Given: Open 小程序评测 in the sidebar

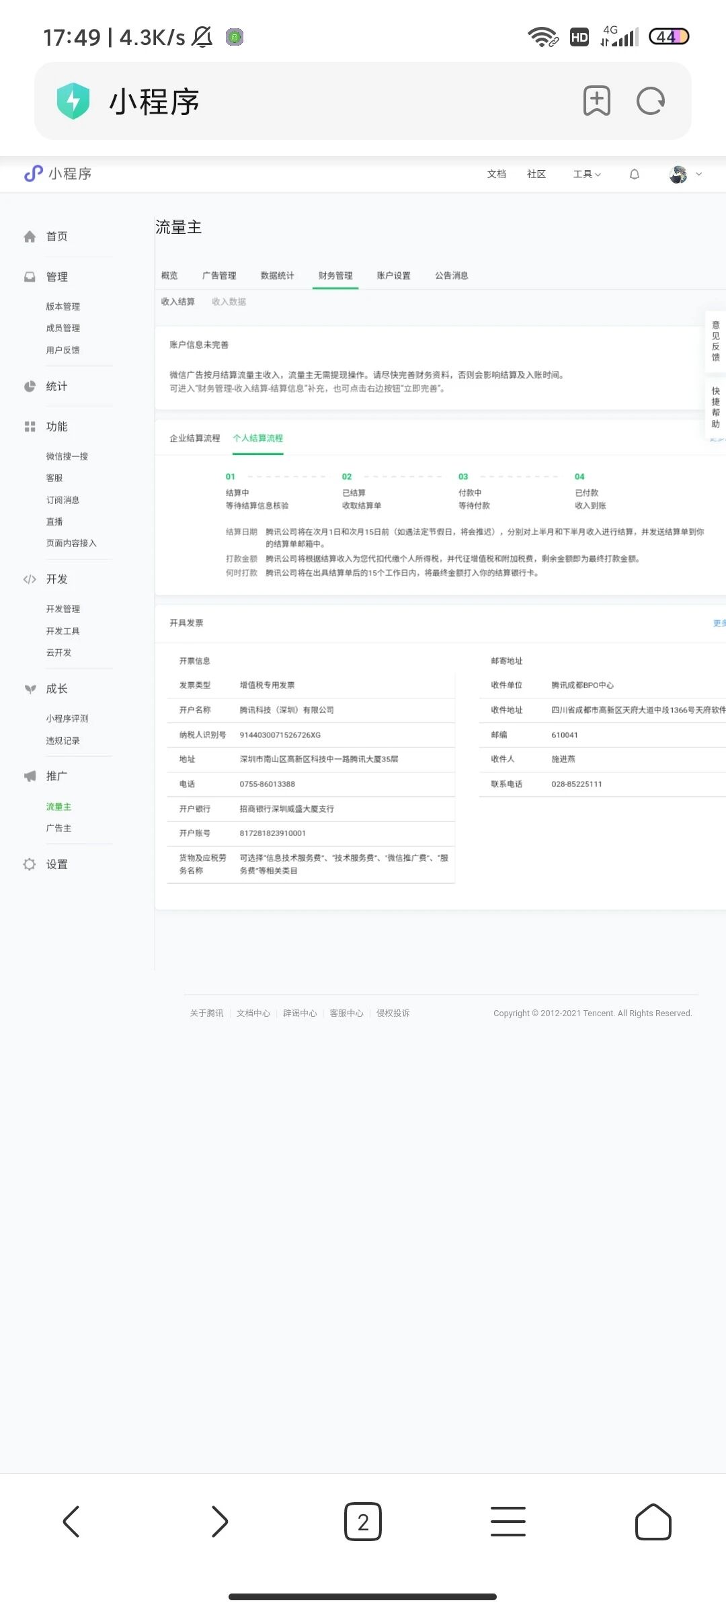Looking at the screenshot, I should click(67, 718).
